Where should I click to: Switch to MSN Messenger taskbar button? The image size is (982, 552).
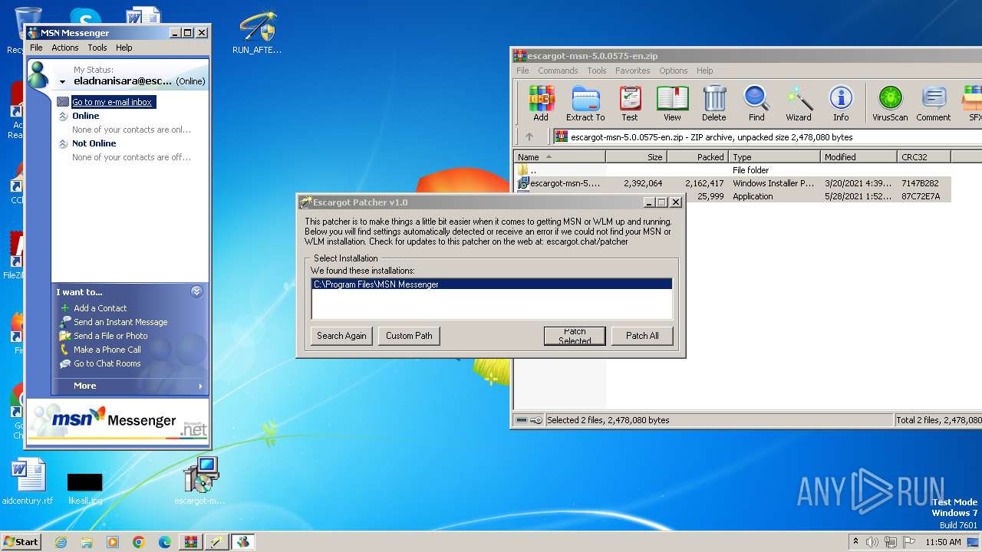pos(243,542)
